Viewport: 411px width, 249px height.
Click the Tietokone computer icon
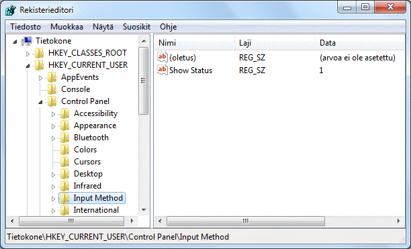point(27,41)
